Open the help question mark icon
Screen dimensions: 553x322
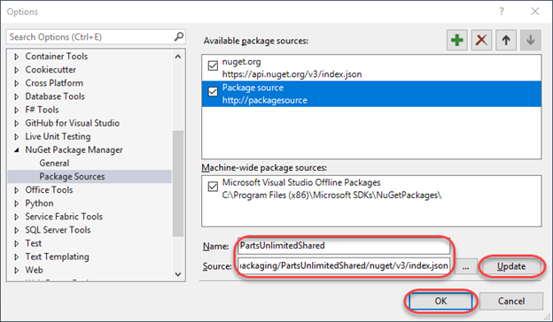point(502,11)
